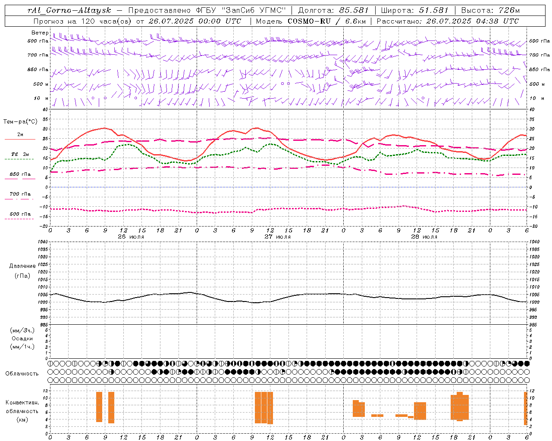Click the station name rAl_Gorno-Altaysk in the header
The image size is (552, 441).
tap(69, 10)
